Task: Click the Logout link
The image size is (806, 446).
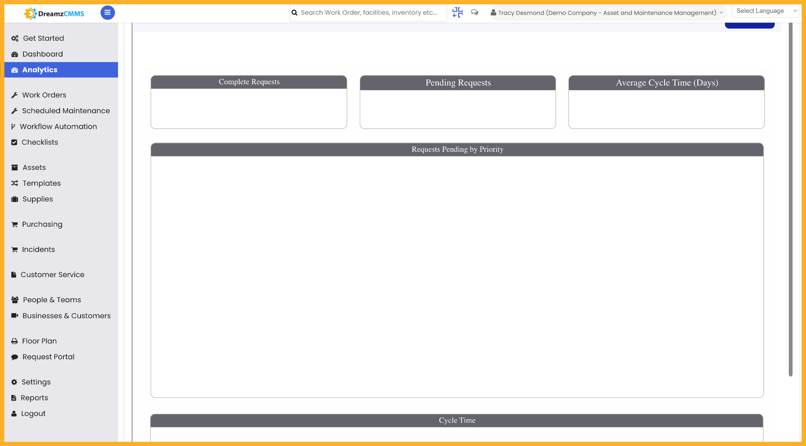Action: (34, 413)
